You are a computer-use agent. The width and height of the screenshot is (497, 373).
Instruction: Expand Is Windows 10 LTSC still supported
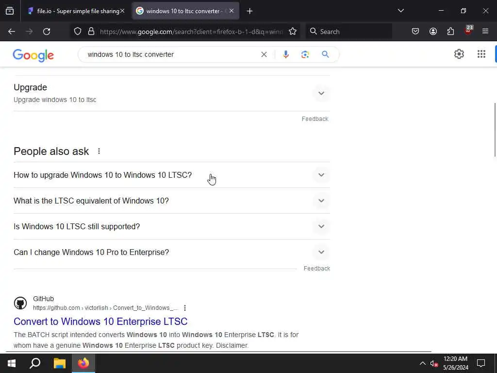pos(172,226)
